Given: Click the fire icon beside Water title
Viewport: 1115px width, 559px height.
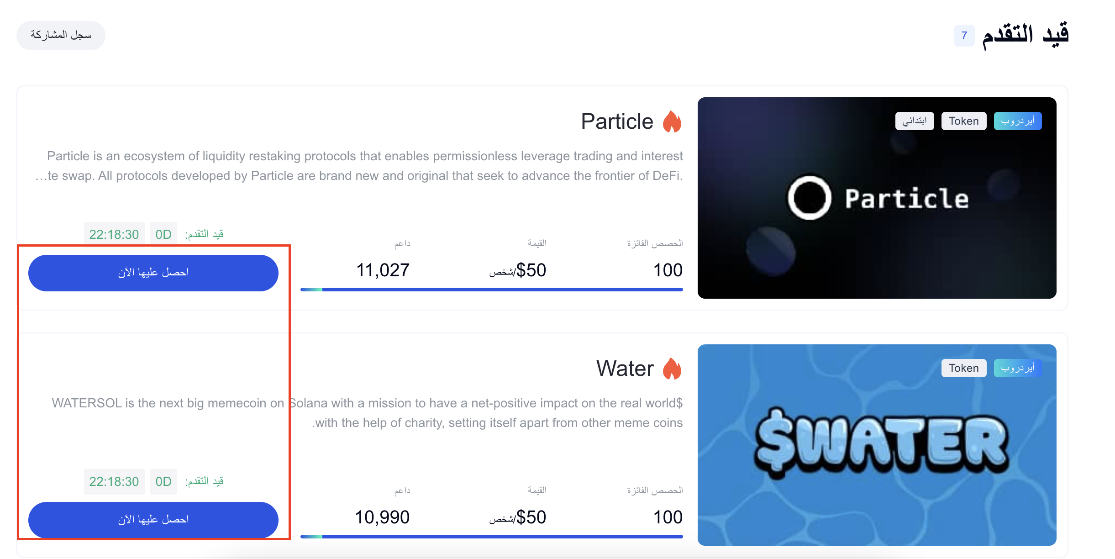Looking at the screenshot, I should 672,369.
